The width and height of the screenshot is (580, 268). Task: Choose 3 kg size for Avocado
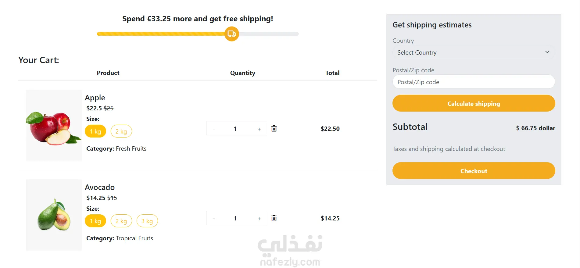pos(147,221)
